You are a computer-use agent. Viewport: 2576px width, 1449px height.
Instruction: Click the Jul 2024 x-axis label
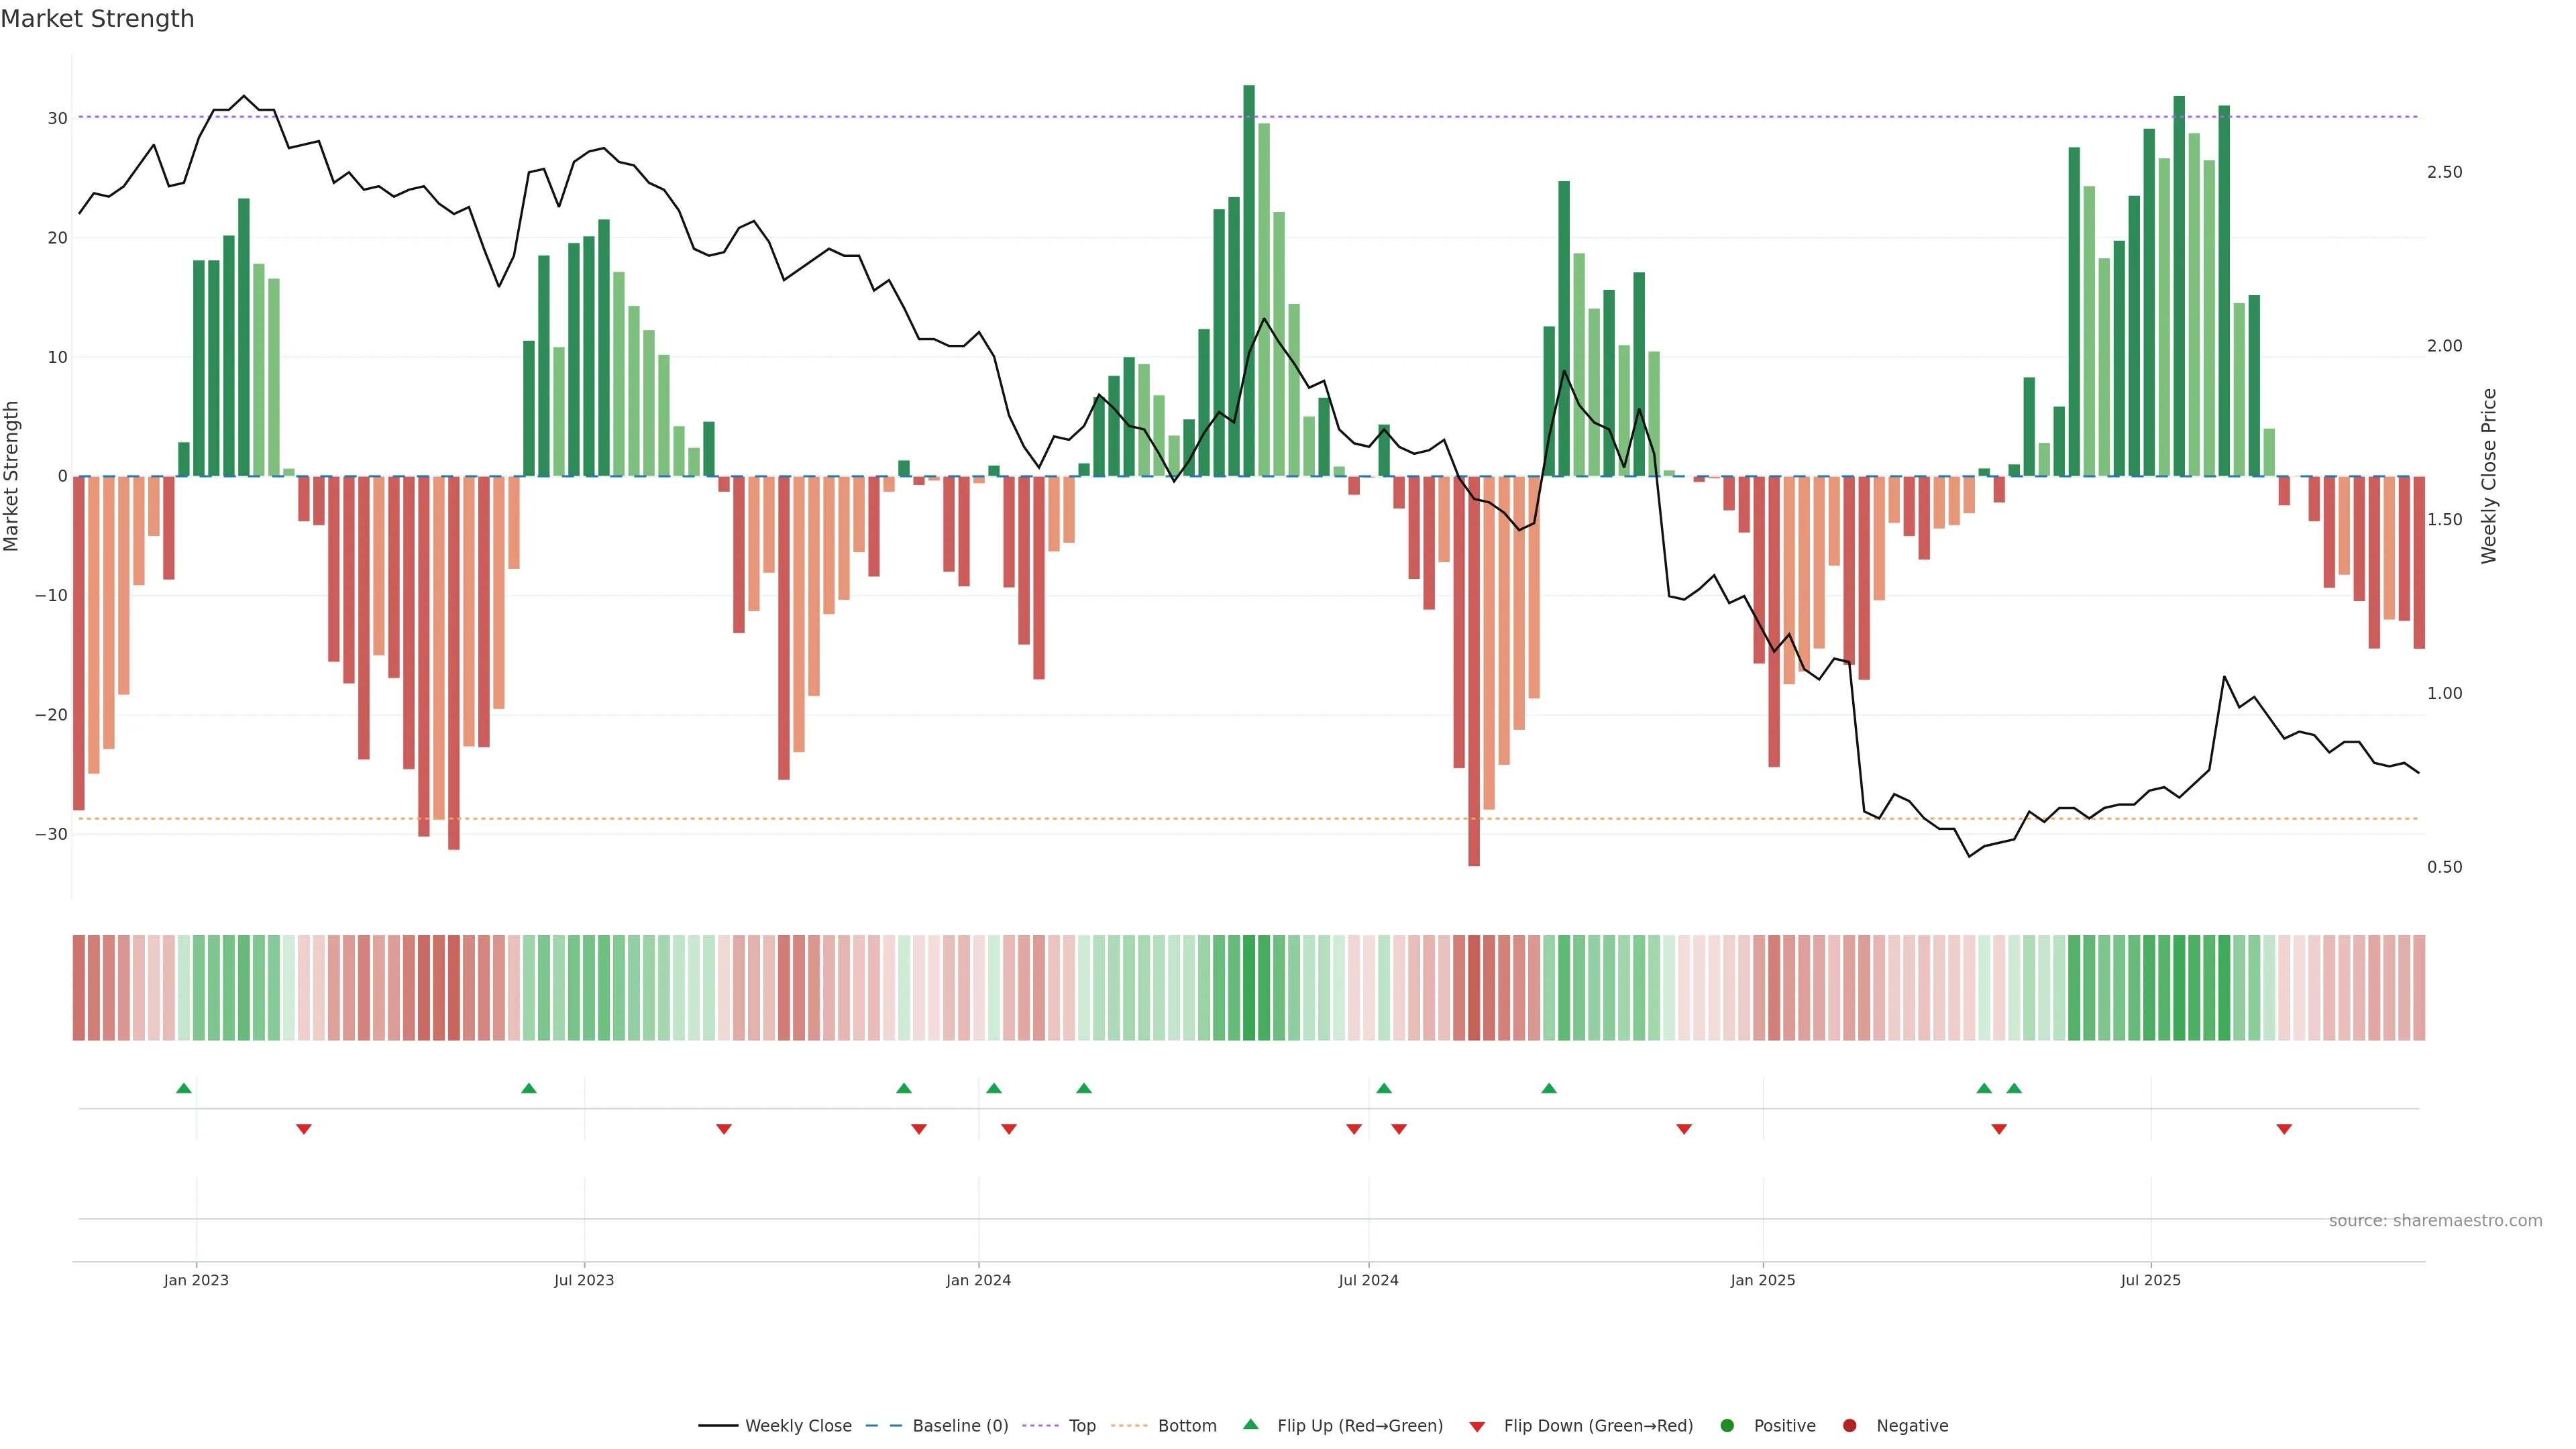click(1368, 1280)
